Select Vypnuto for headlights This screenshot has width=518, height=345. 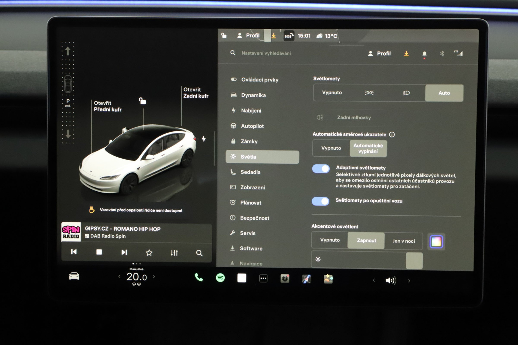coord(332,93)
